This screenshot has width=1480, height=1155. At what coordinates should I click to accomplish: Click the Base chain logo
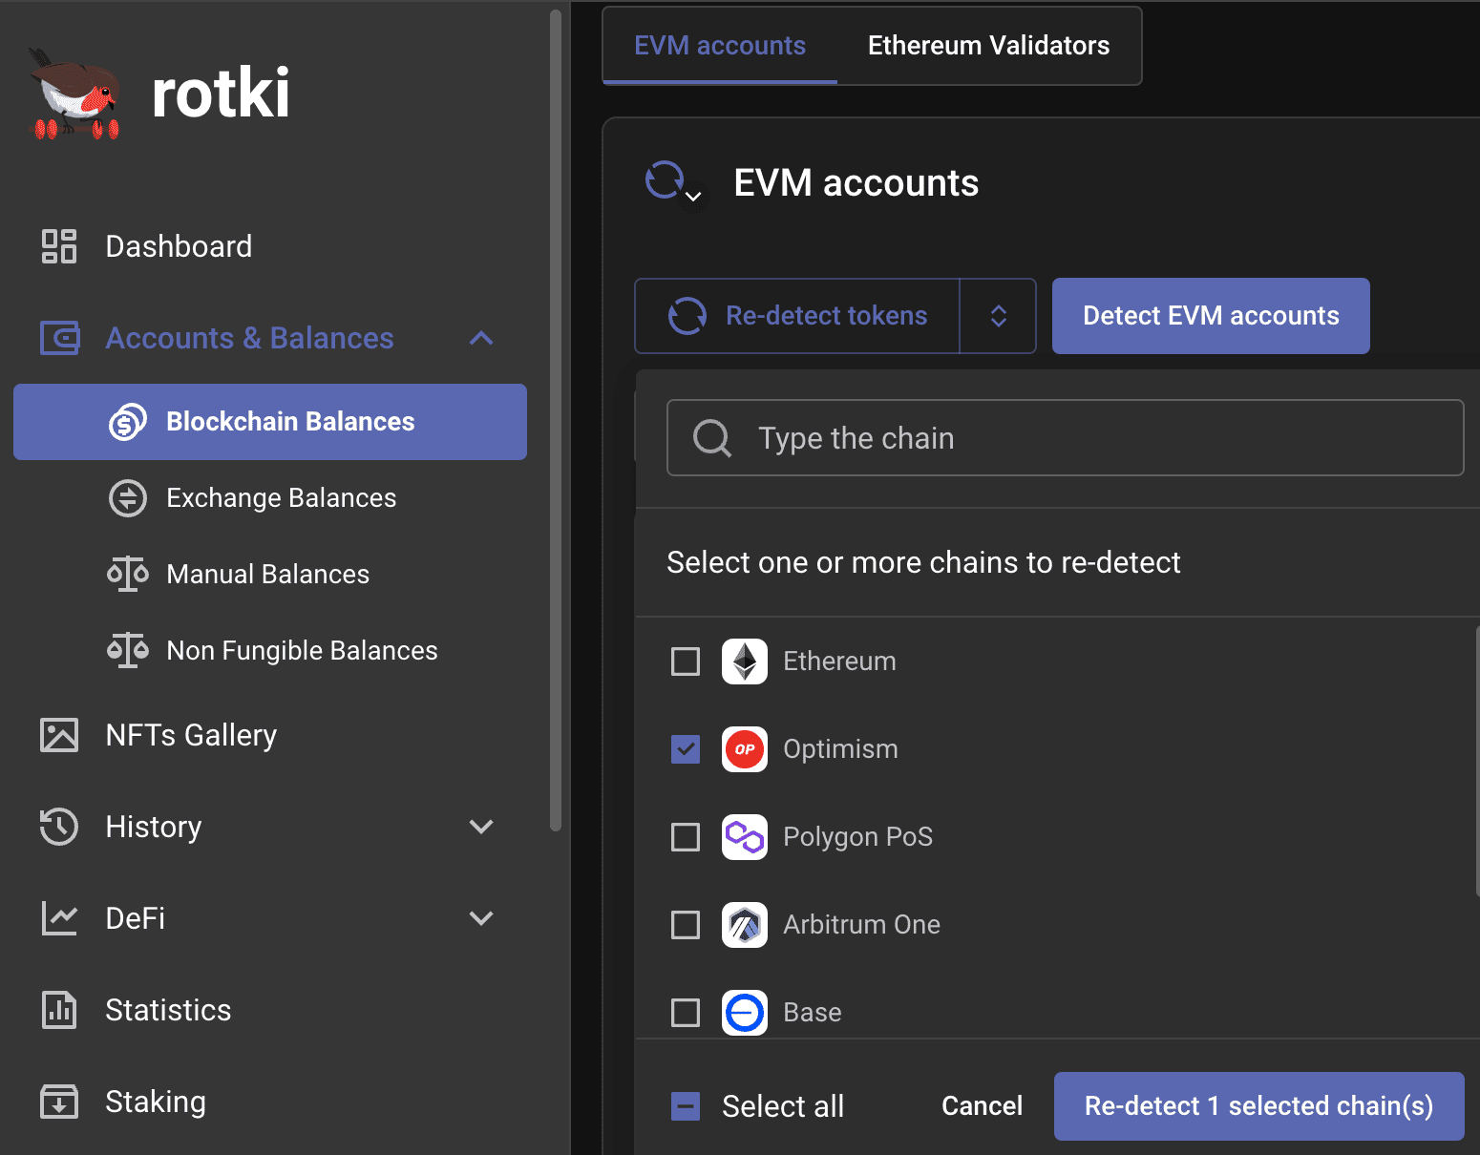[745, 1013]
